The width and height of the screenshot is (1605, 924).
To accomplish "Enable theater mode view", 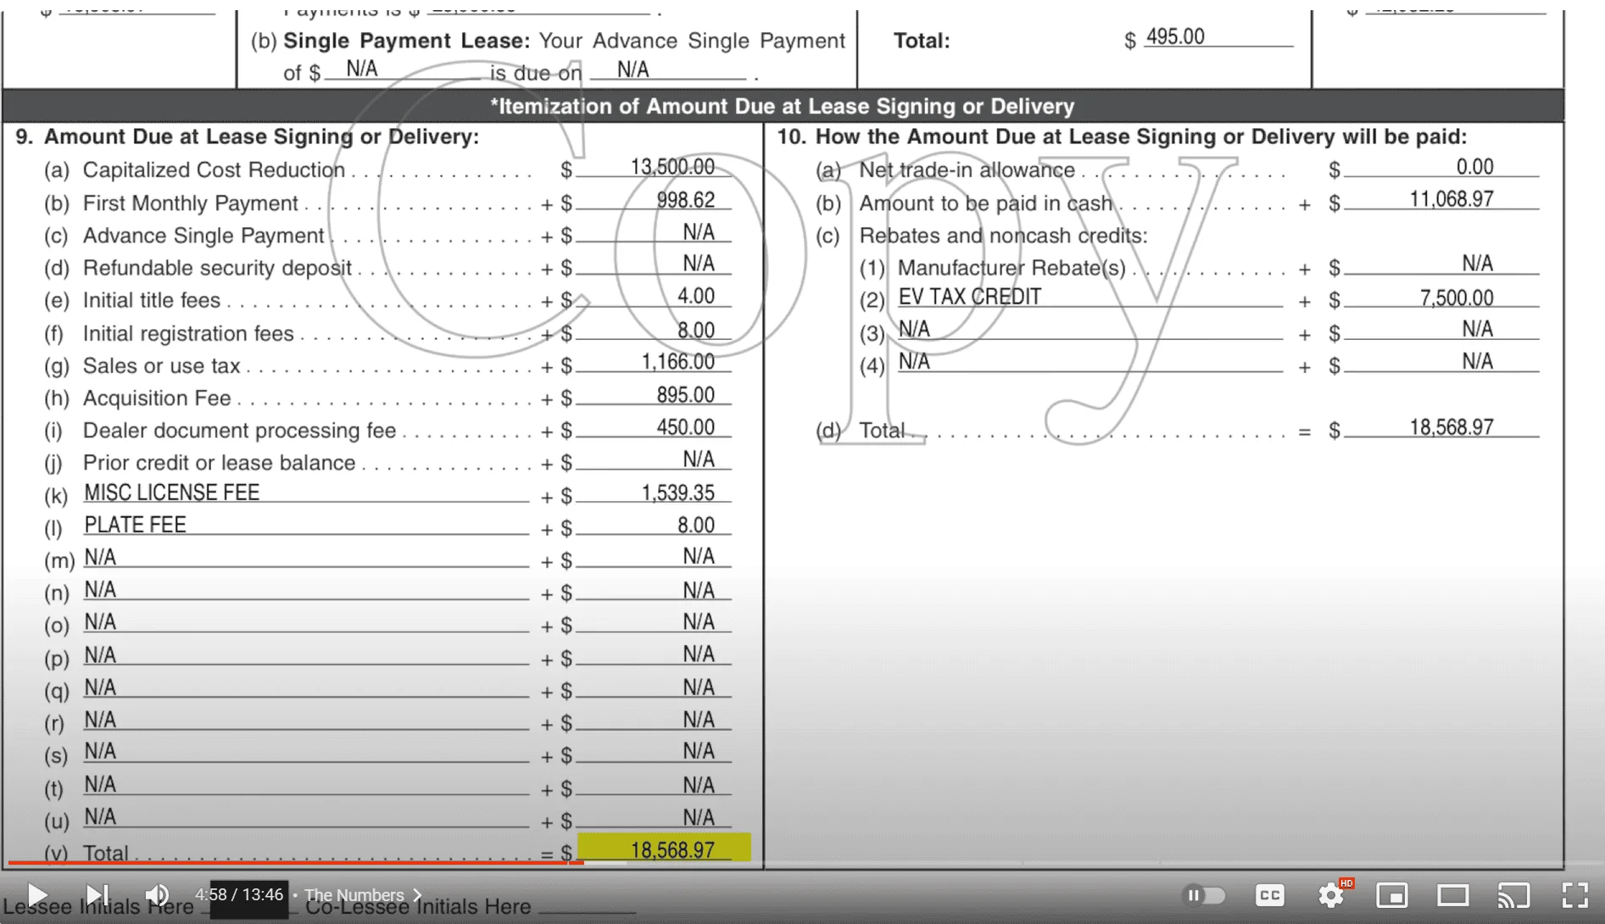I will click(x=1453, y=895).
